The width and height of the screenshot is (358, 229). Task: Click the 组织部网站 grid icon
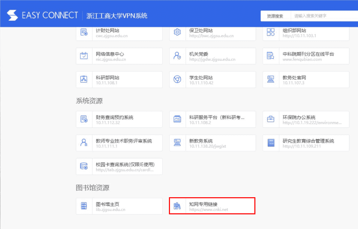pyautogui.click(x=271, y=32)
